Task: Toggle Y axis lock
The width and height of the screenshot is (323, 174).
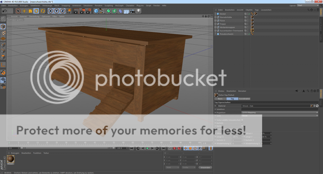Action: (x=56, y=11)
